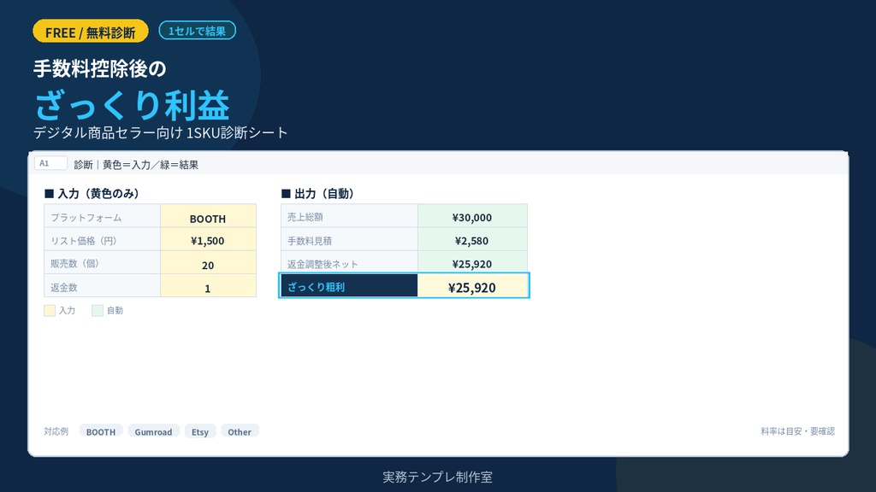Click the large ¥25,920 gross profit result

(472, 287)
